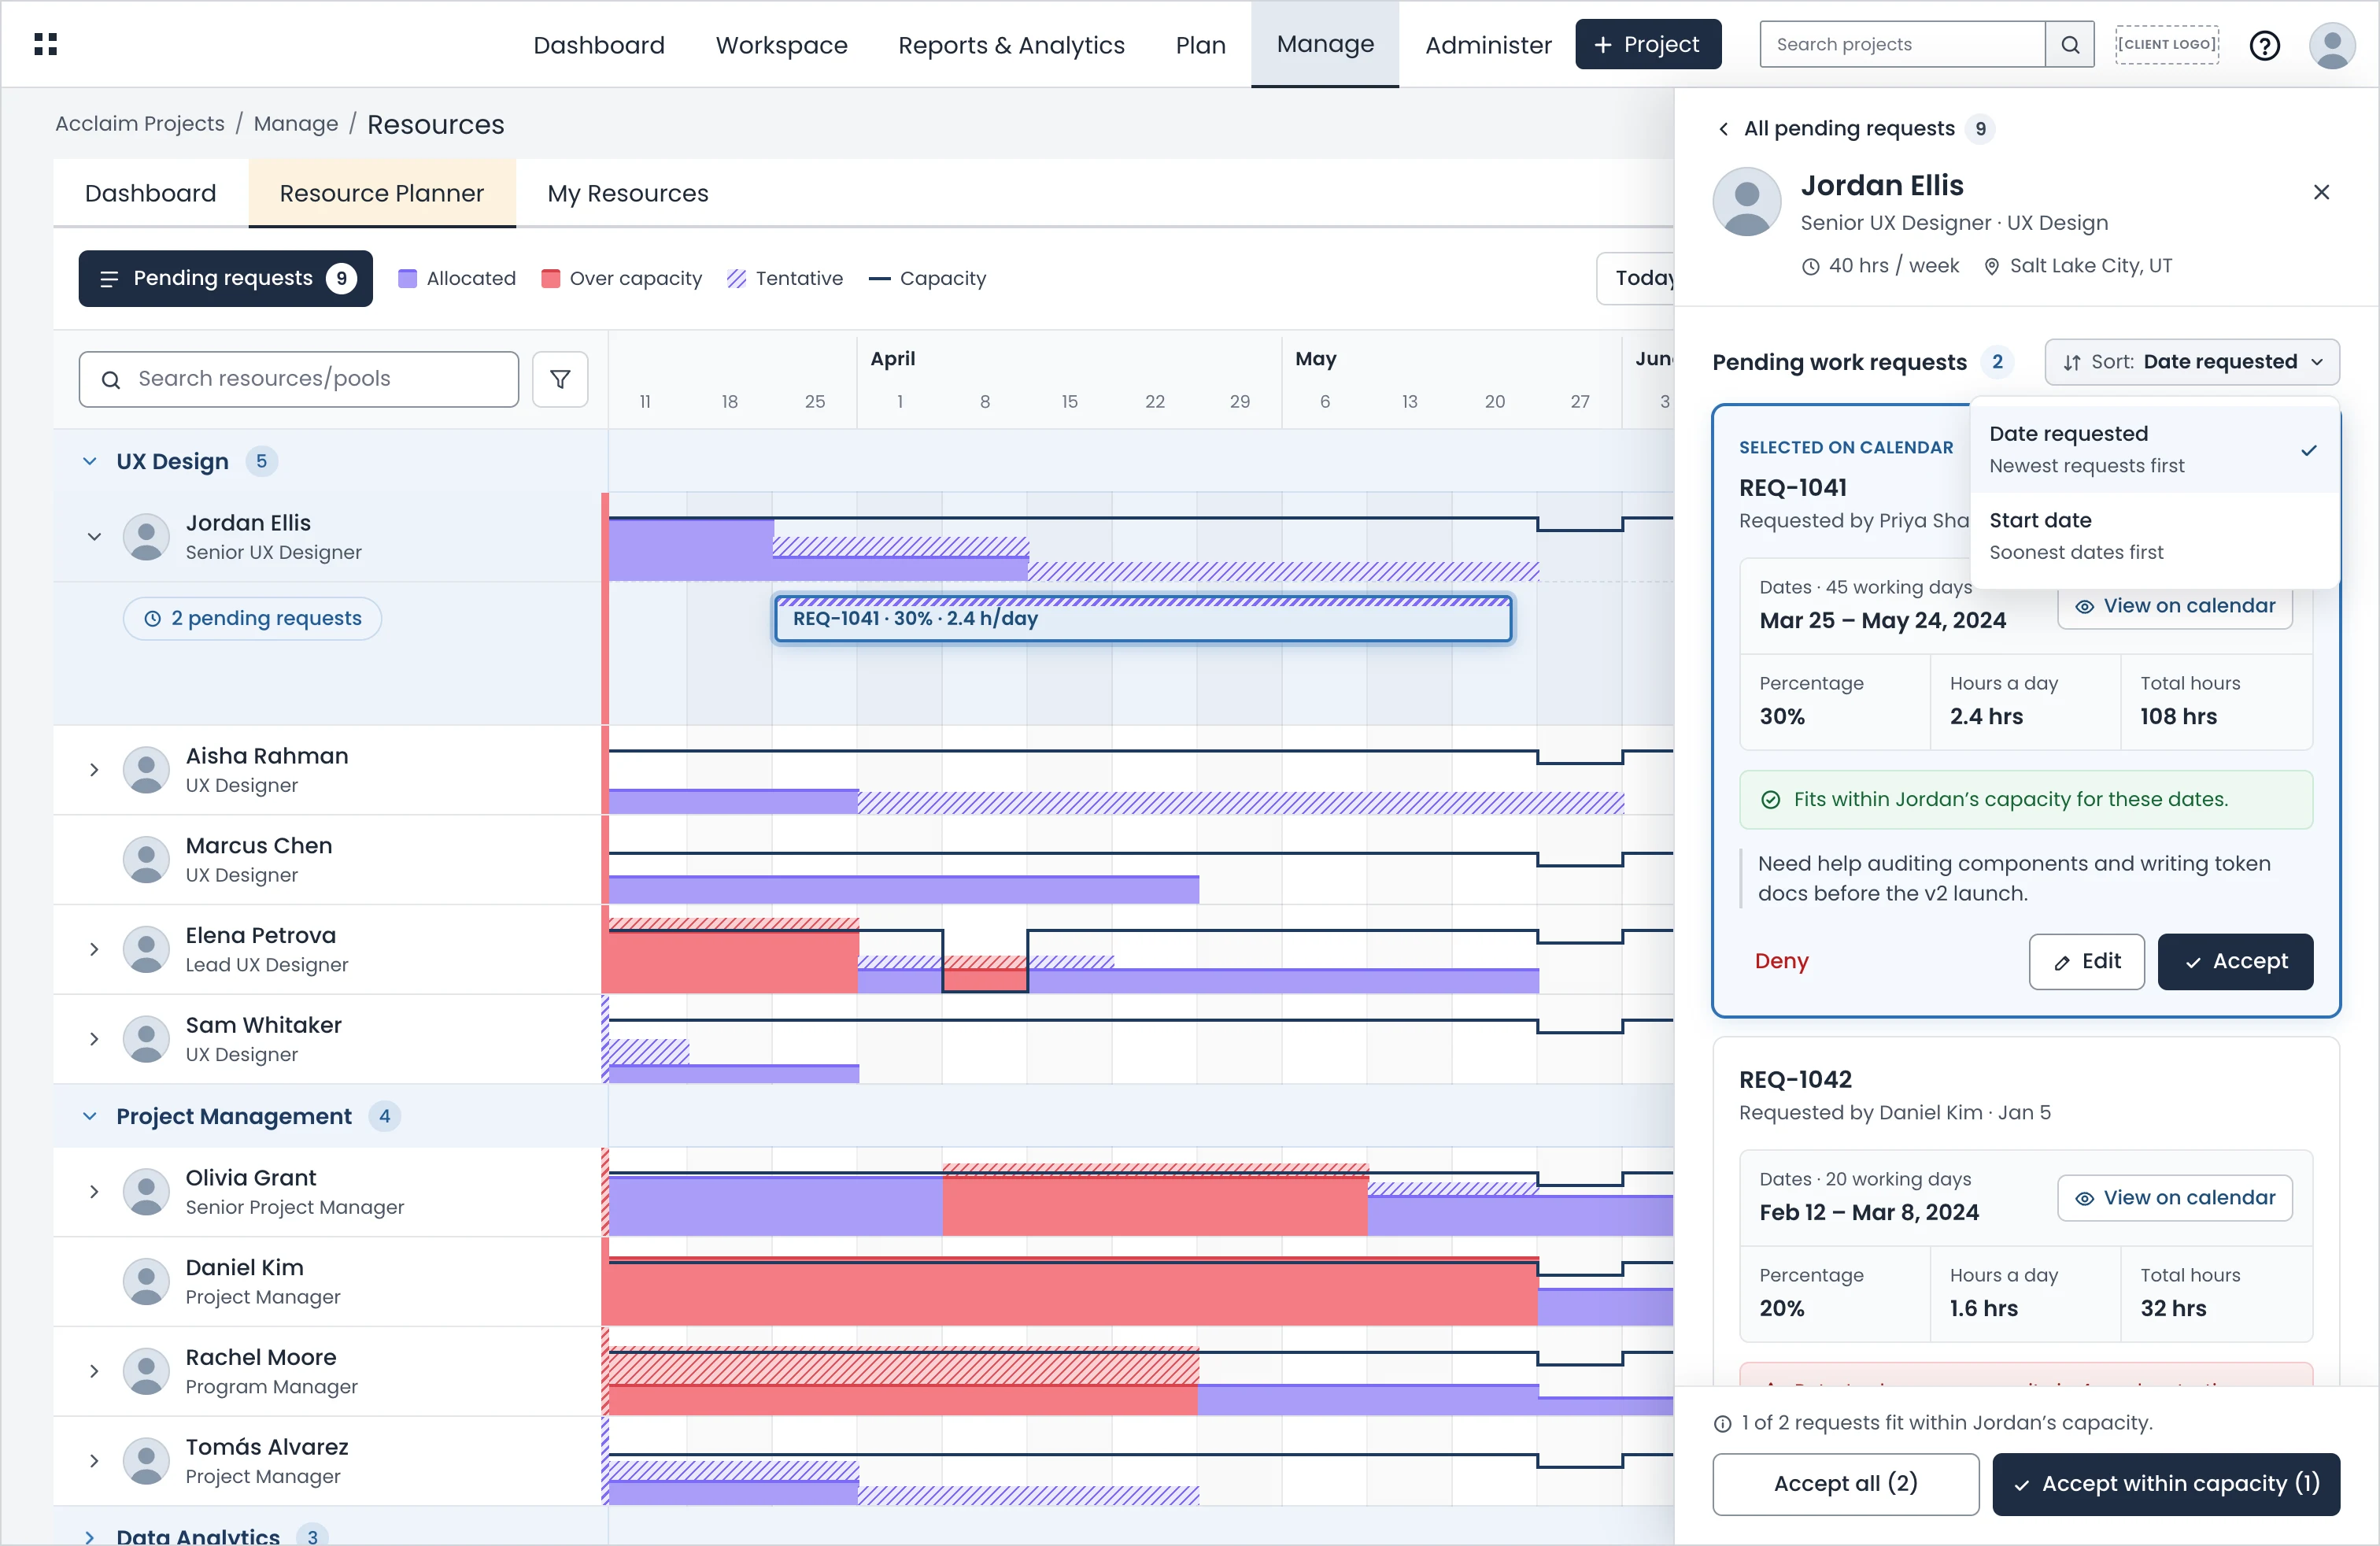This screenshot has width=2380, height=1546.
Task: Click Daniel Kim's avatar icon
Action: click(x=146, y=1282)
